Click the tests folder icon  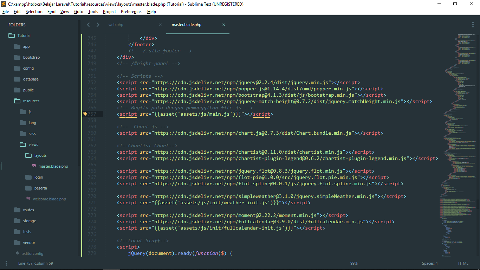(17, 232)
